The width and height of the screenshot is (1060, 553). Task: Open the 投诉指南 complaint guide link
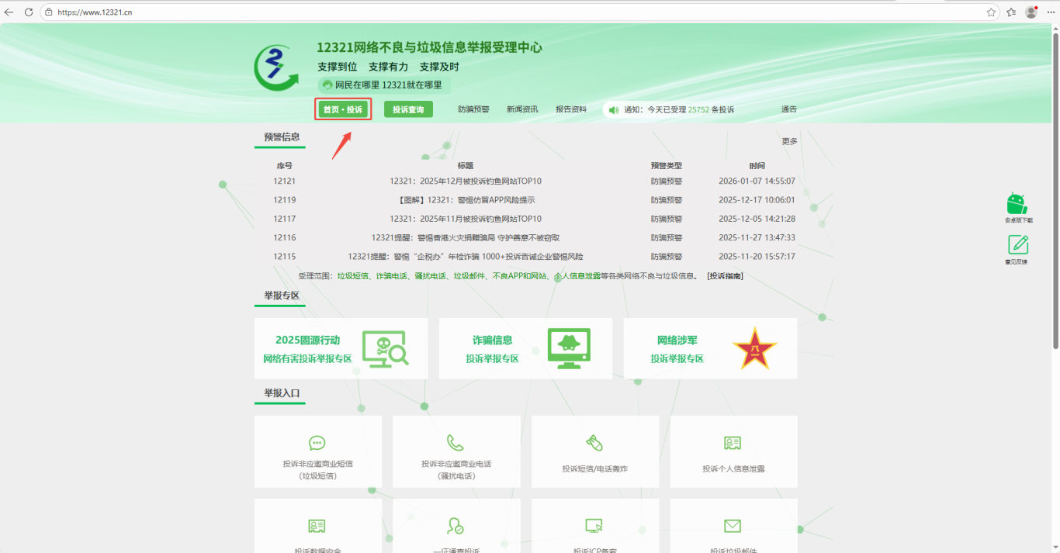pos(725,276)
